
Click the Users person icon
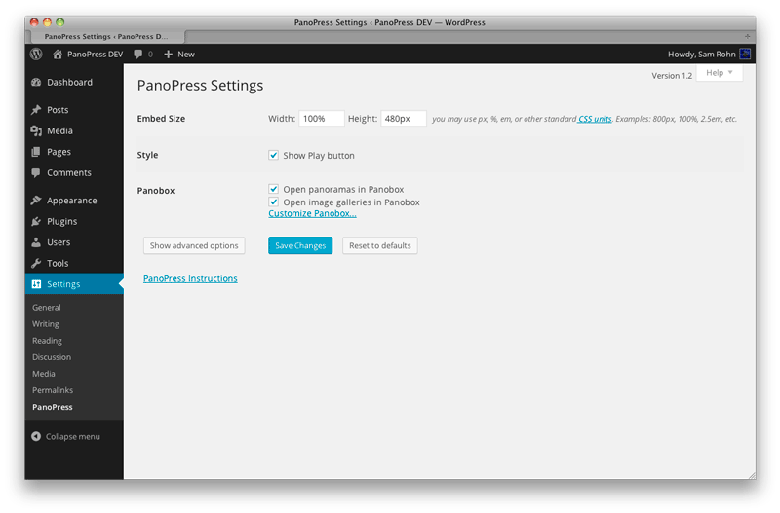(x=36, y=242)
